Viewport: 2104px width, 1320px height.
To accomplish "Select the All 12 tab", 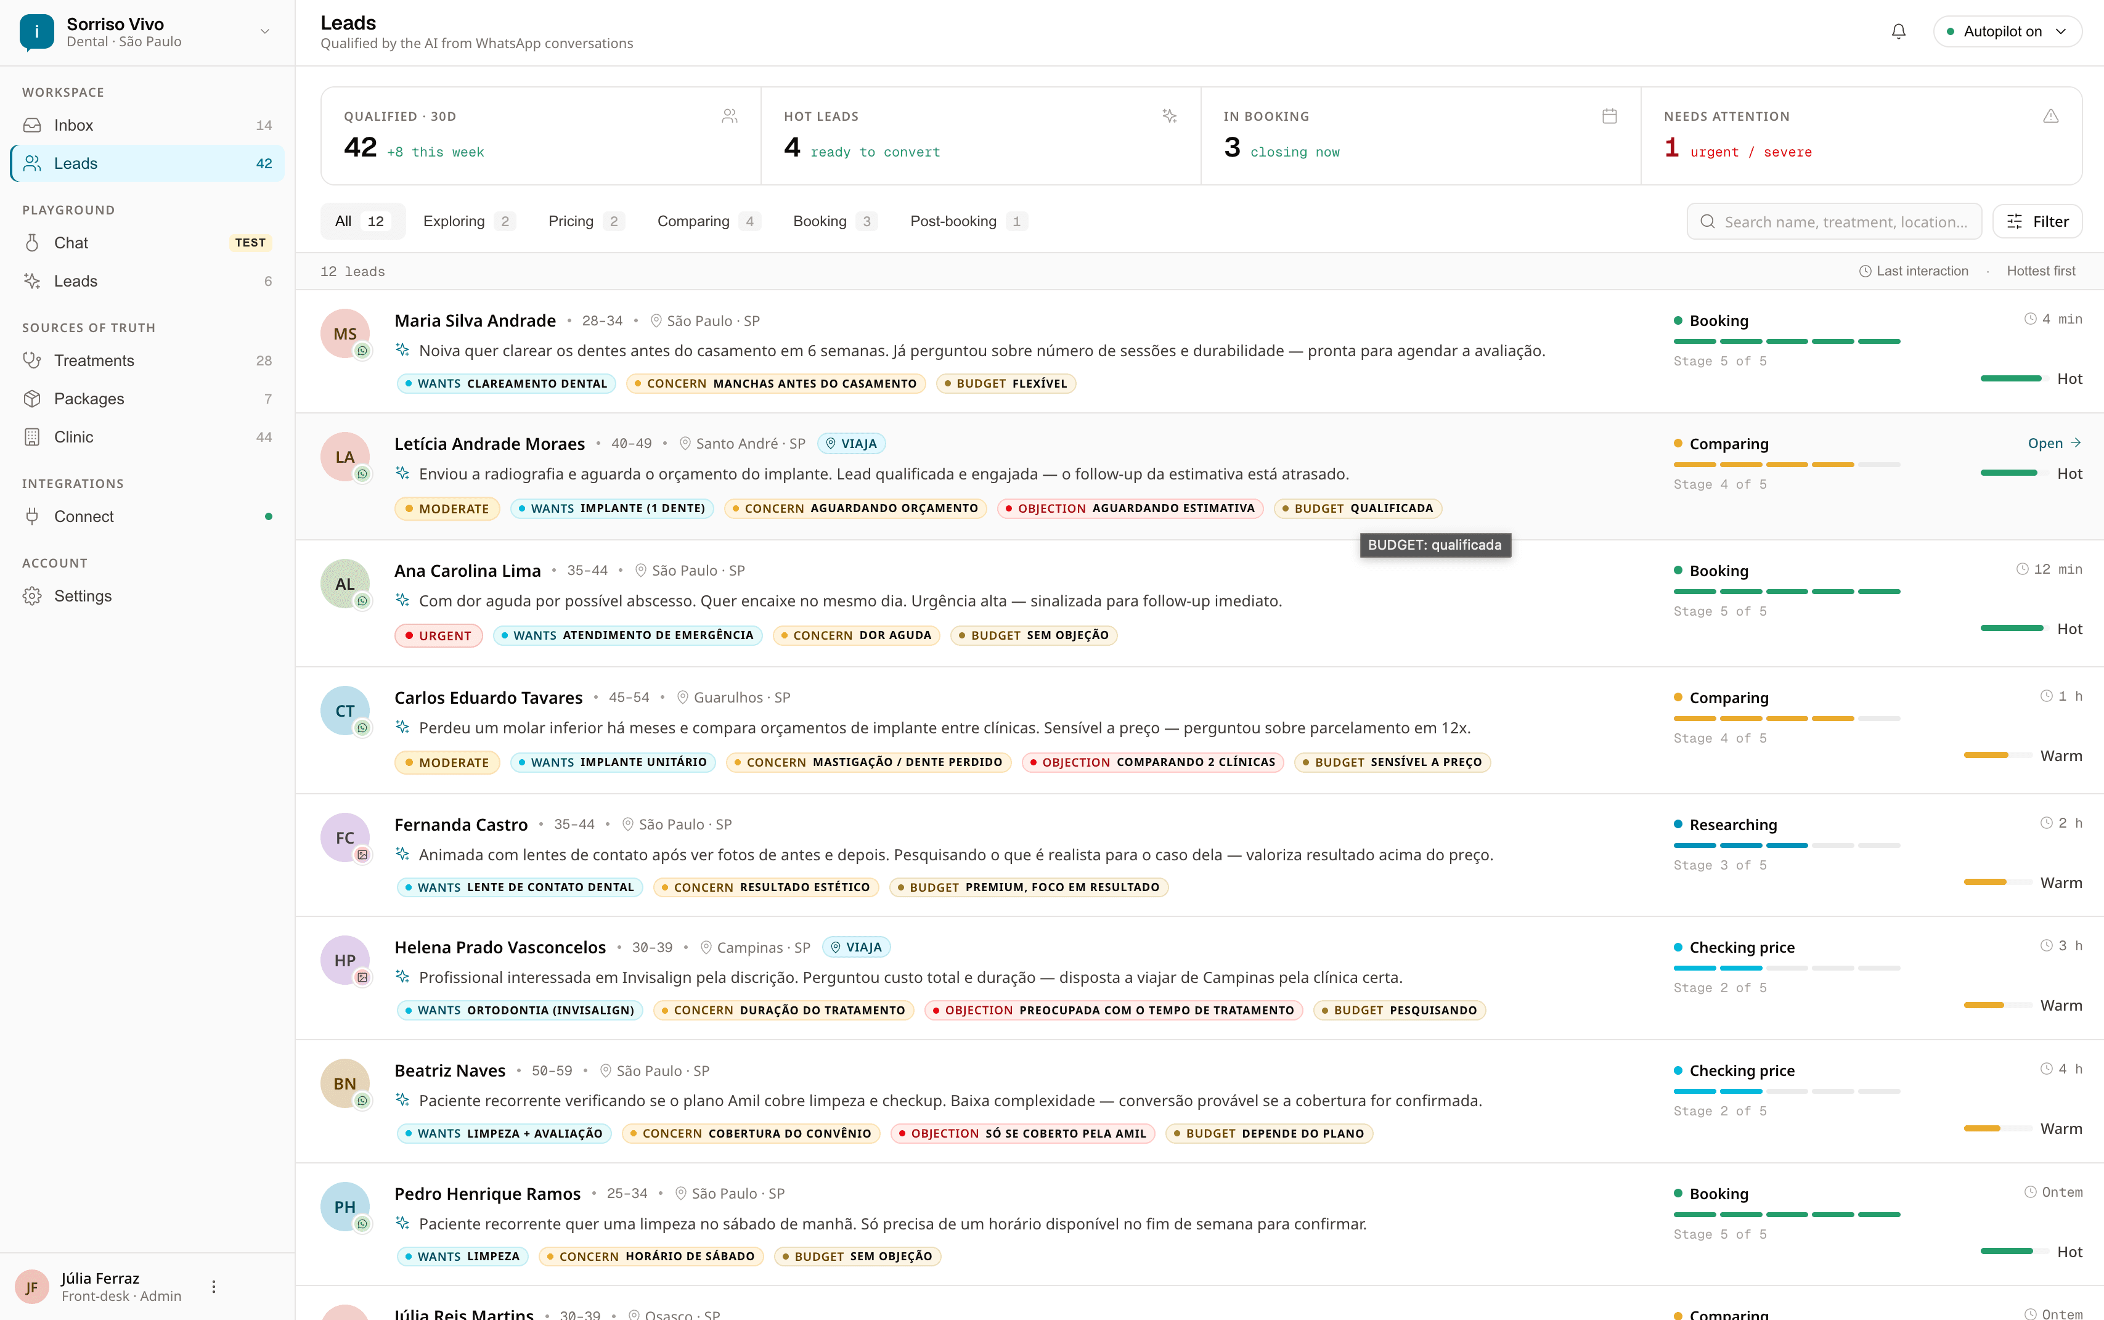I will tap(362, 221).
